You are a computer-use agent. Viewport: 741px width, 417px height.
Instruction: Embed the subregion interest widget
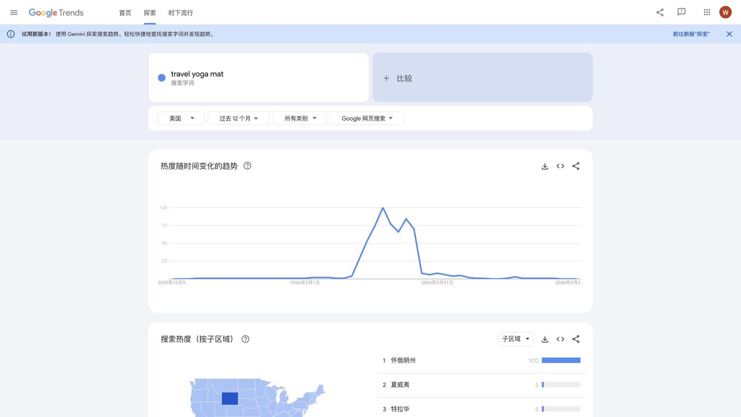pos(561,339)
